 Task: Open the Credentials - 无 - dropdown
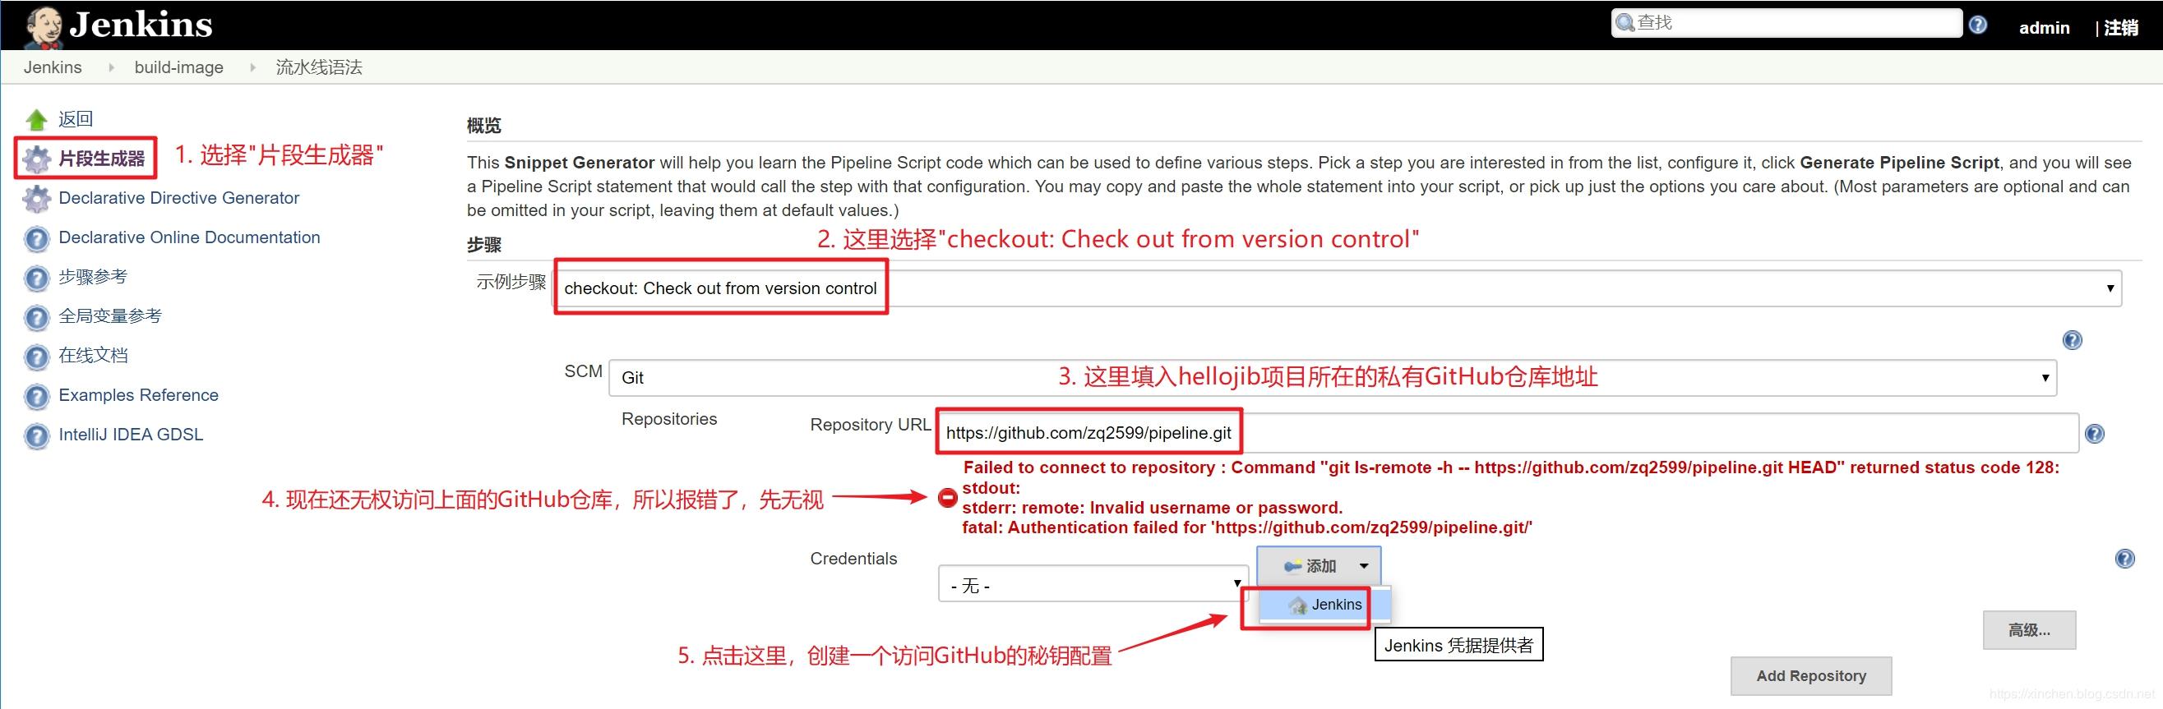[1093, 584]
